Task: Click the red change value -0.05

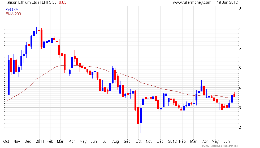Action: pyautogui.click(x=62, y=2)
